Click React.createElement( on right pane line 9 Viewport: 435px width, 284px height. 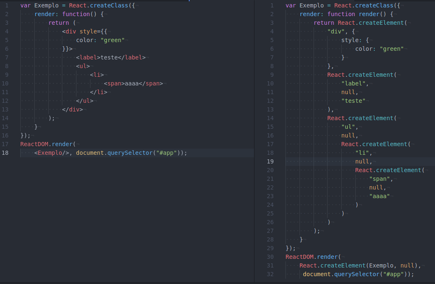(x=362, y=75)
